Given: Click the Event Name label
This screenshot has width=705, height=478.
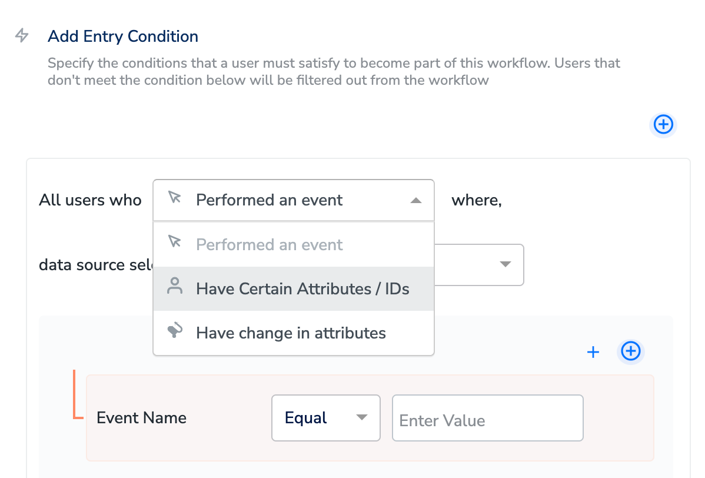Looking at the screenshot, I should click(x=141, y=418).
